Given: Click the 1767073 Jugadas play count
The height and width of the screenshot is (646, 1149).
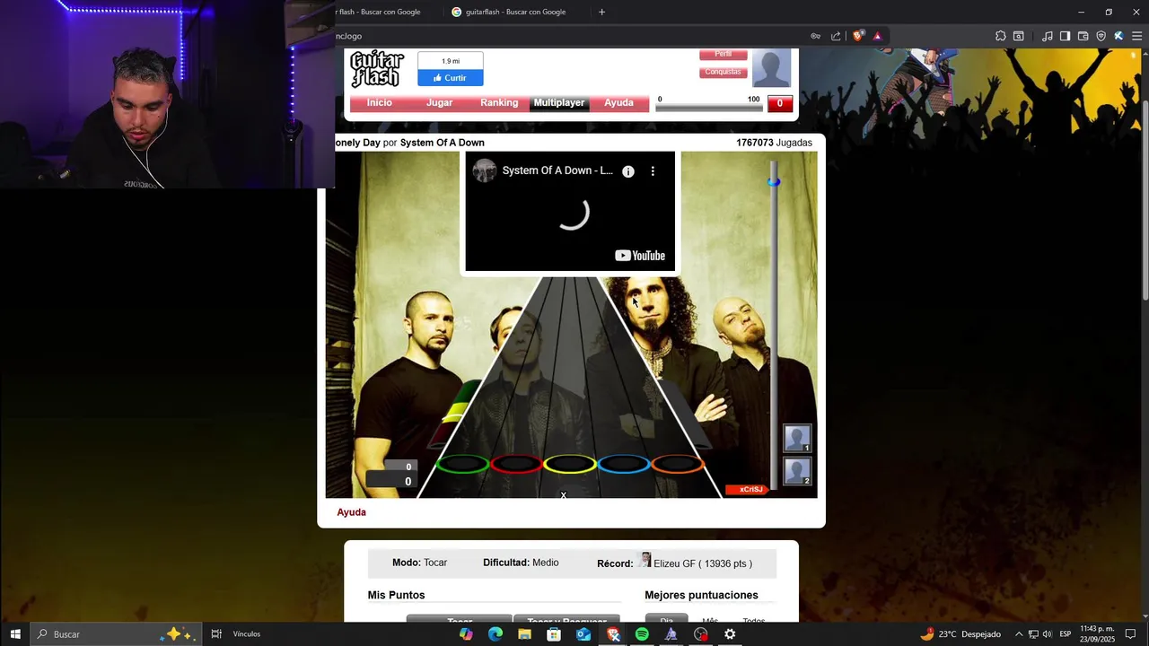Looking at the screenshot, I should click(x=774, y=143).
